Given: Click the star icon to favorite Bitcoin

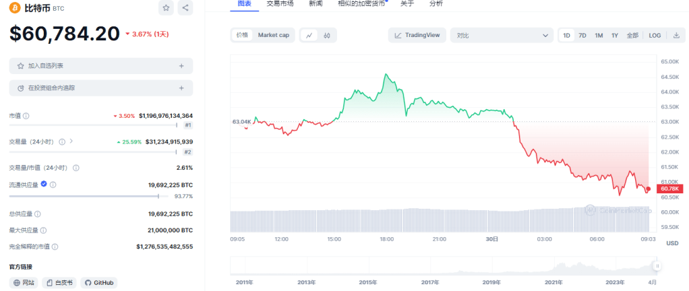Looking at the screenshot, I should pos(166,8).
